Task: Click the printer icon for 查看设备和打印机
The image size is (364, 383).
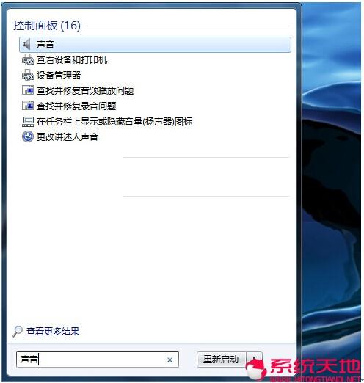Action: pos(28,60)
